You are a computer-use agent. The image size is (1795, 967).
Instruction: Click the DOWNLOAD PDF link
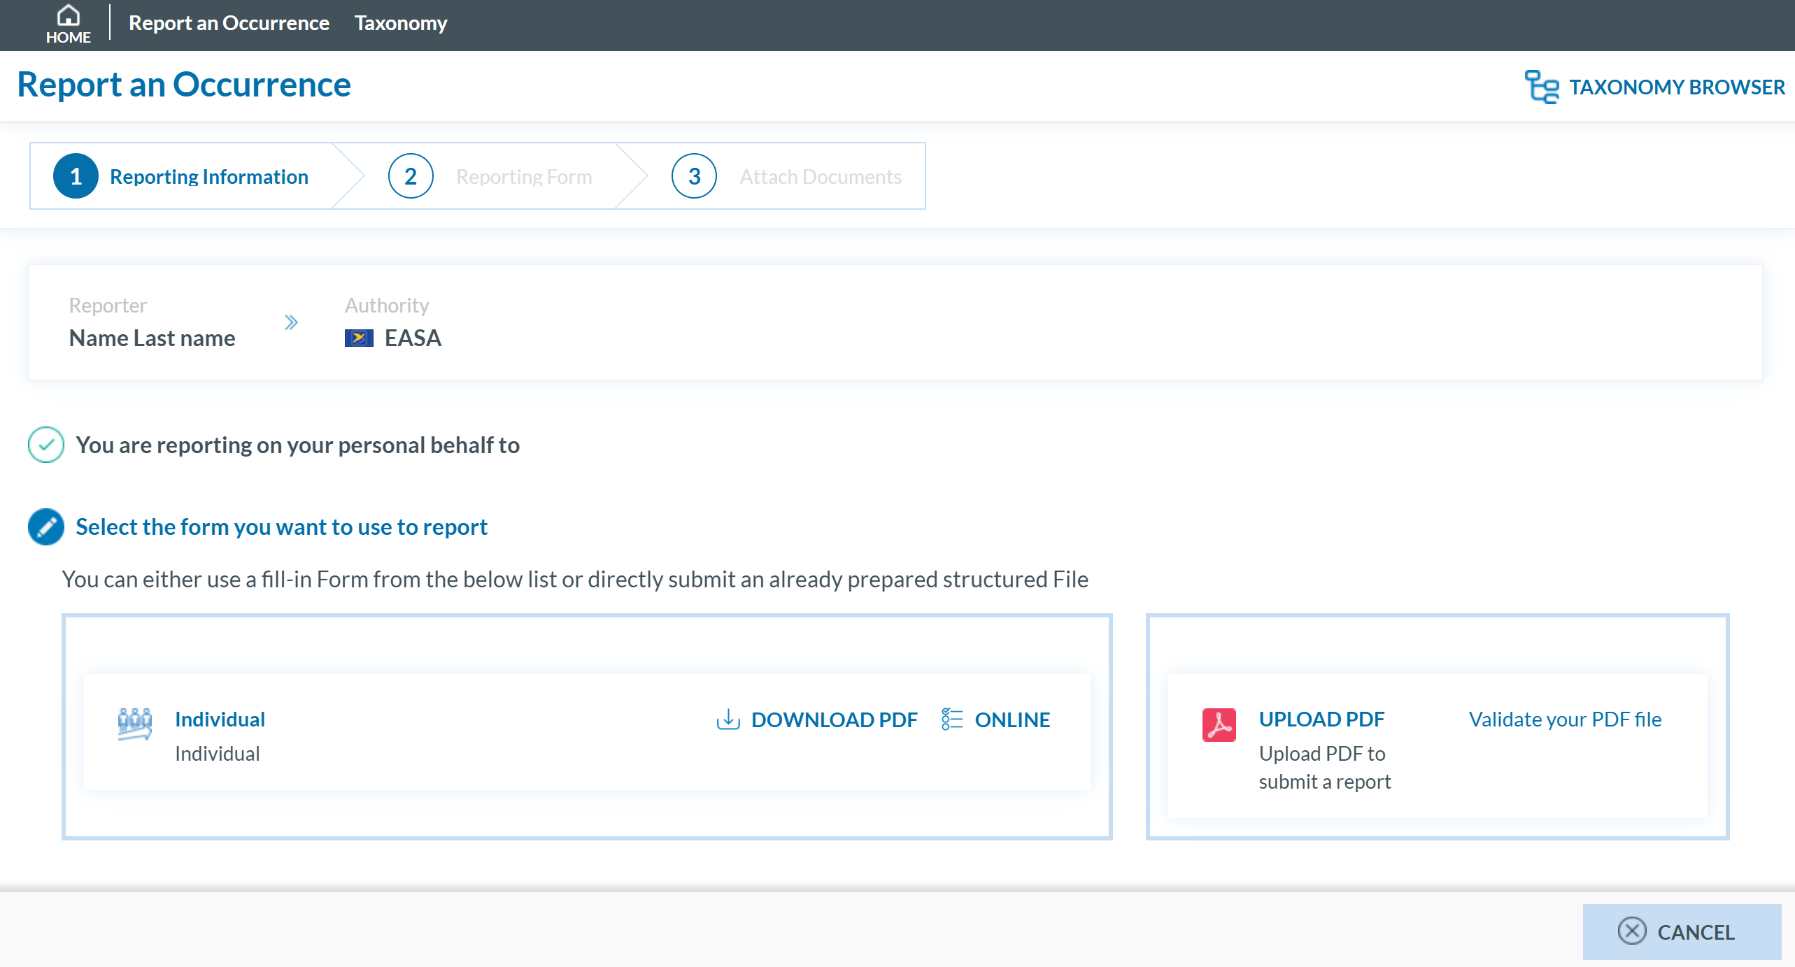coord(834,719)
